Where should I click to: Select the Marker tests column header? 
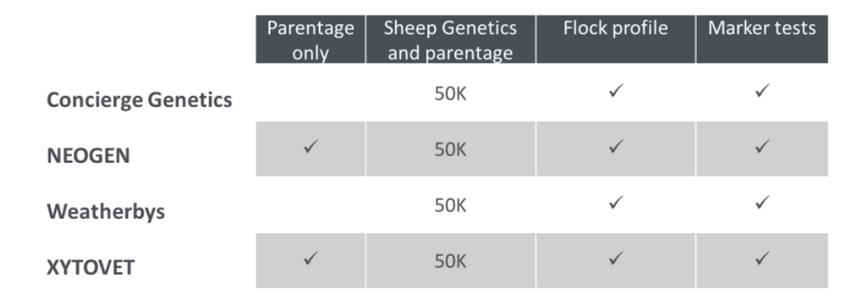762,40
